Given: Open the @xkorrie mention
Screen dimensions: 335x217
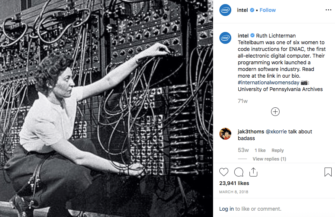Looking at the screenshot, I should 276,132.
